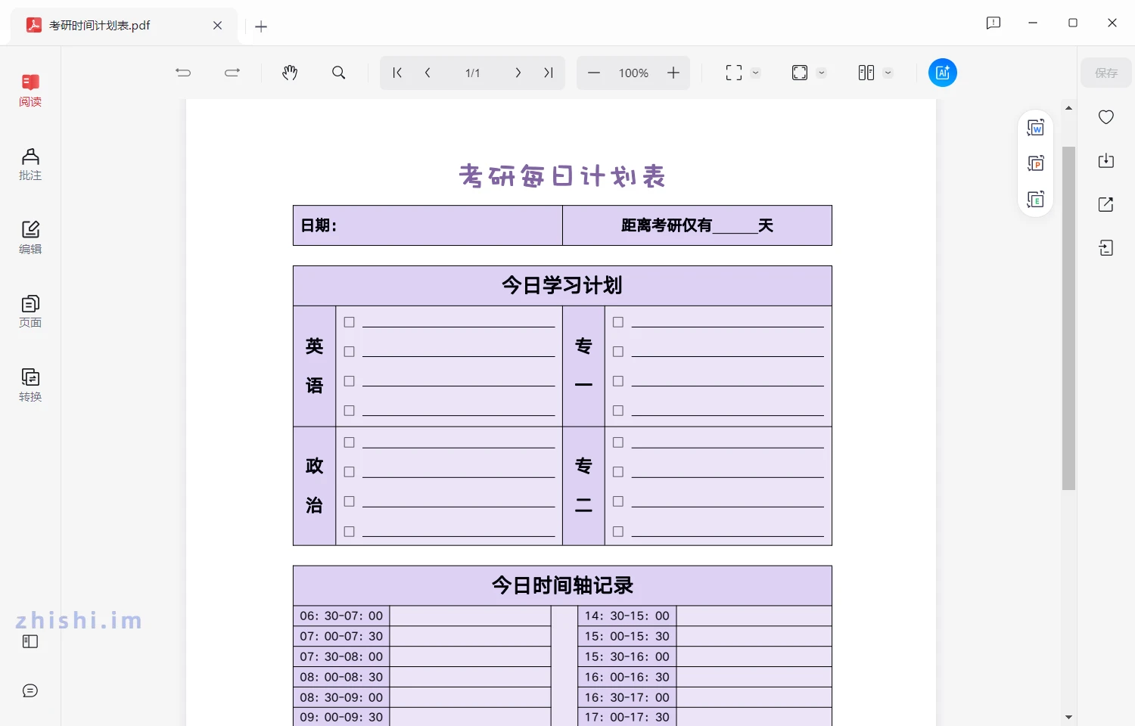Close the 考研时间计划表.pdf tab
Viewport: 1135px width, 726px height.
coord(217,25)
